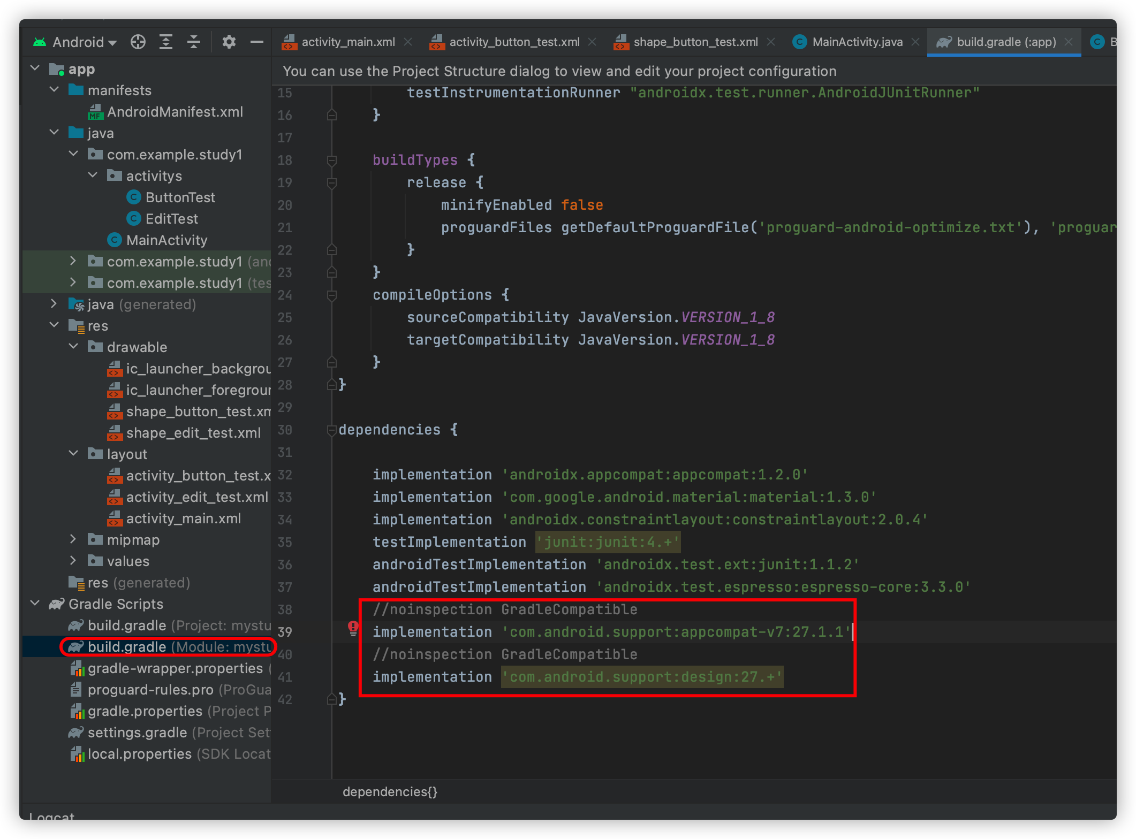Screen dimensions: 1136x839
Task: Fold the compileOptions block at line 24
Action: 332,295
